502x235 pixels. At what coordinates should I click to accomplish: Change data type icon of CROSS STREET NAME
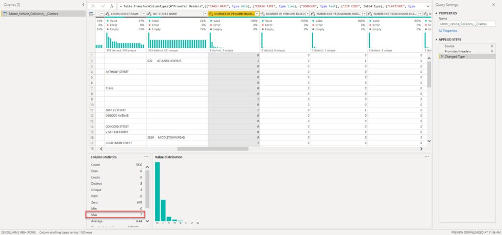(107, 14)
